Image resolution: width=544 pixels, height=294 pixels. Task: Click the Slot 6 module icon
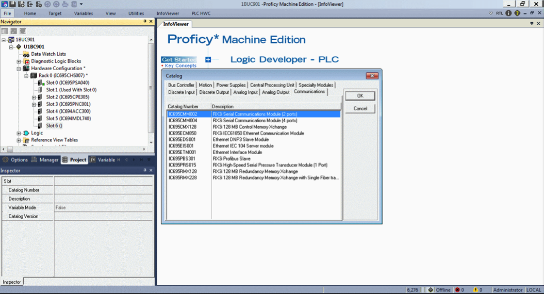(x=40, y=126)
